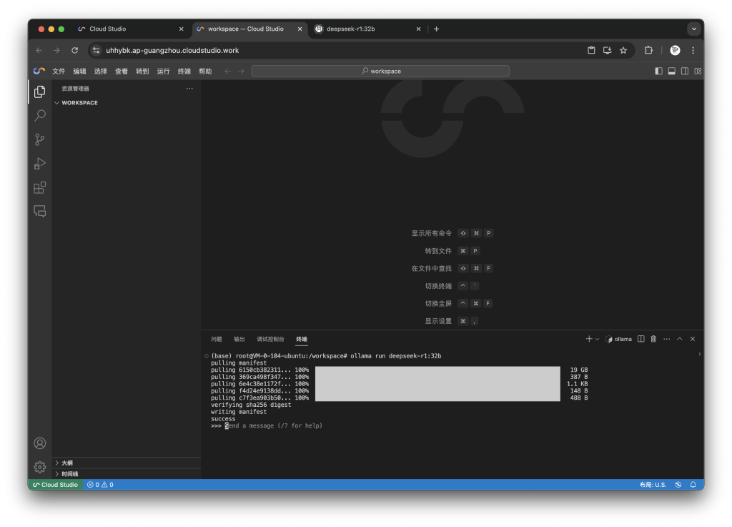Image resolution: width=732 pixels, height=527 pixels.
Task: Click the browser back arrow
Action: point(39,51)
